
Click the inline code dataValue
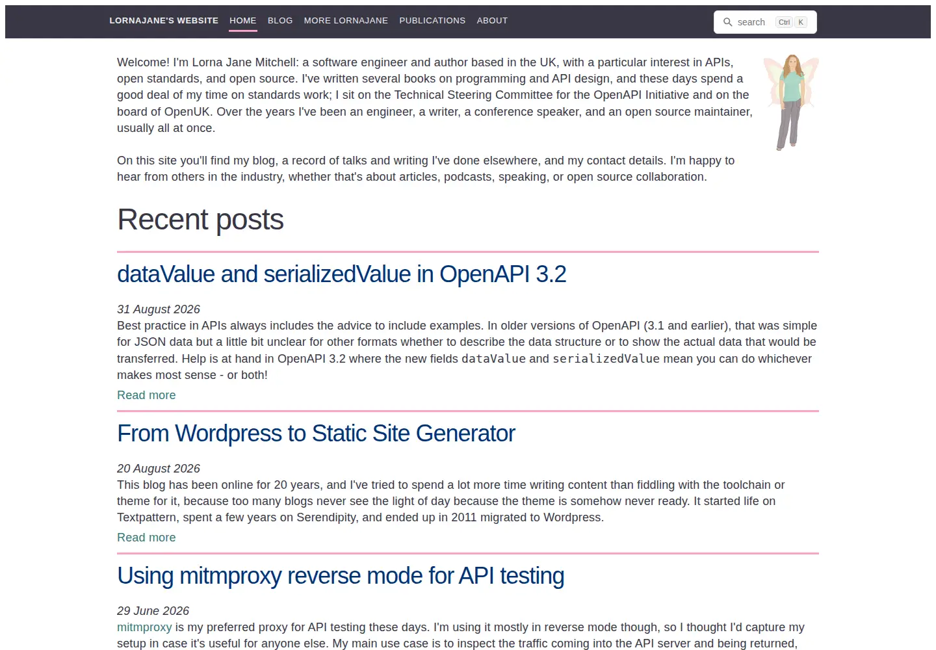[x=493, y=359]
